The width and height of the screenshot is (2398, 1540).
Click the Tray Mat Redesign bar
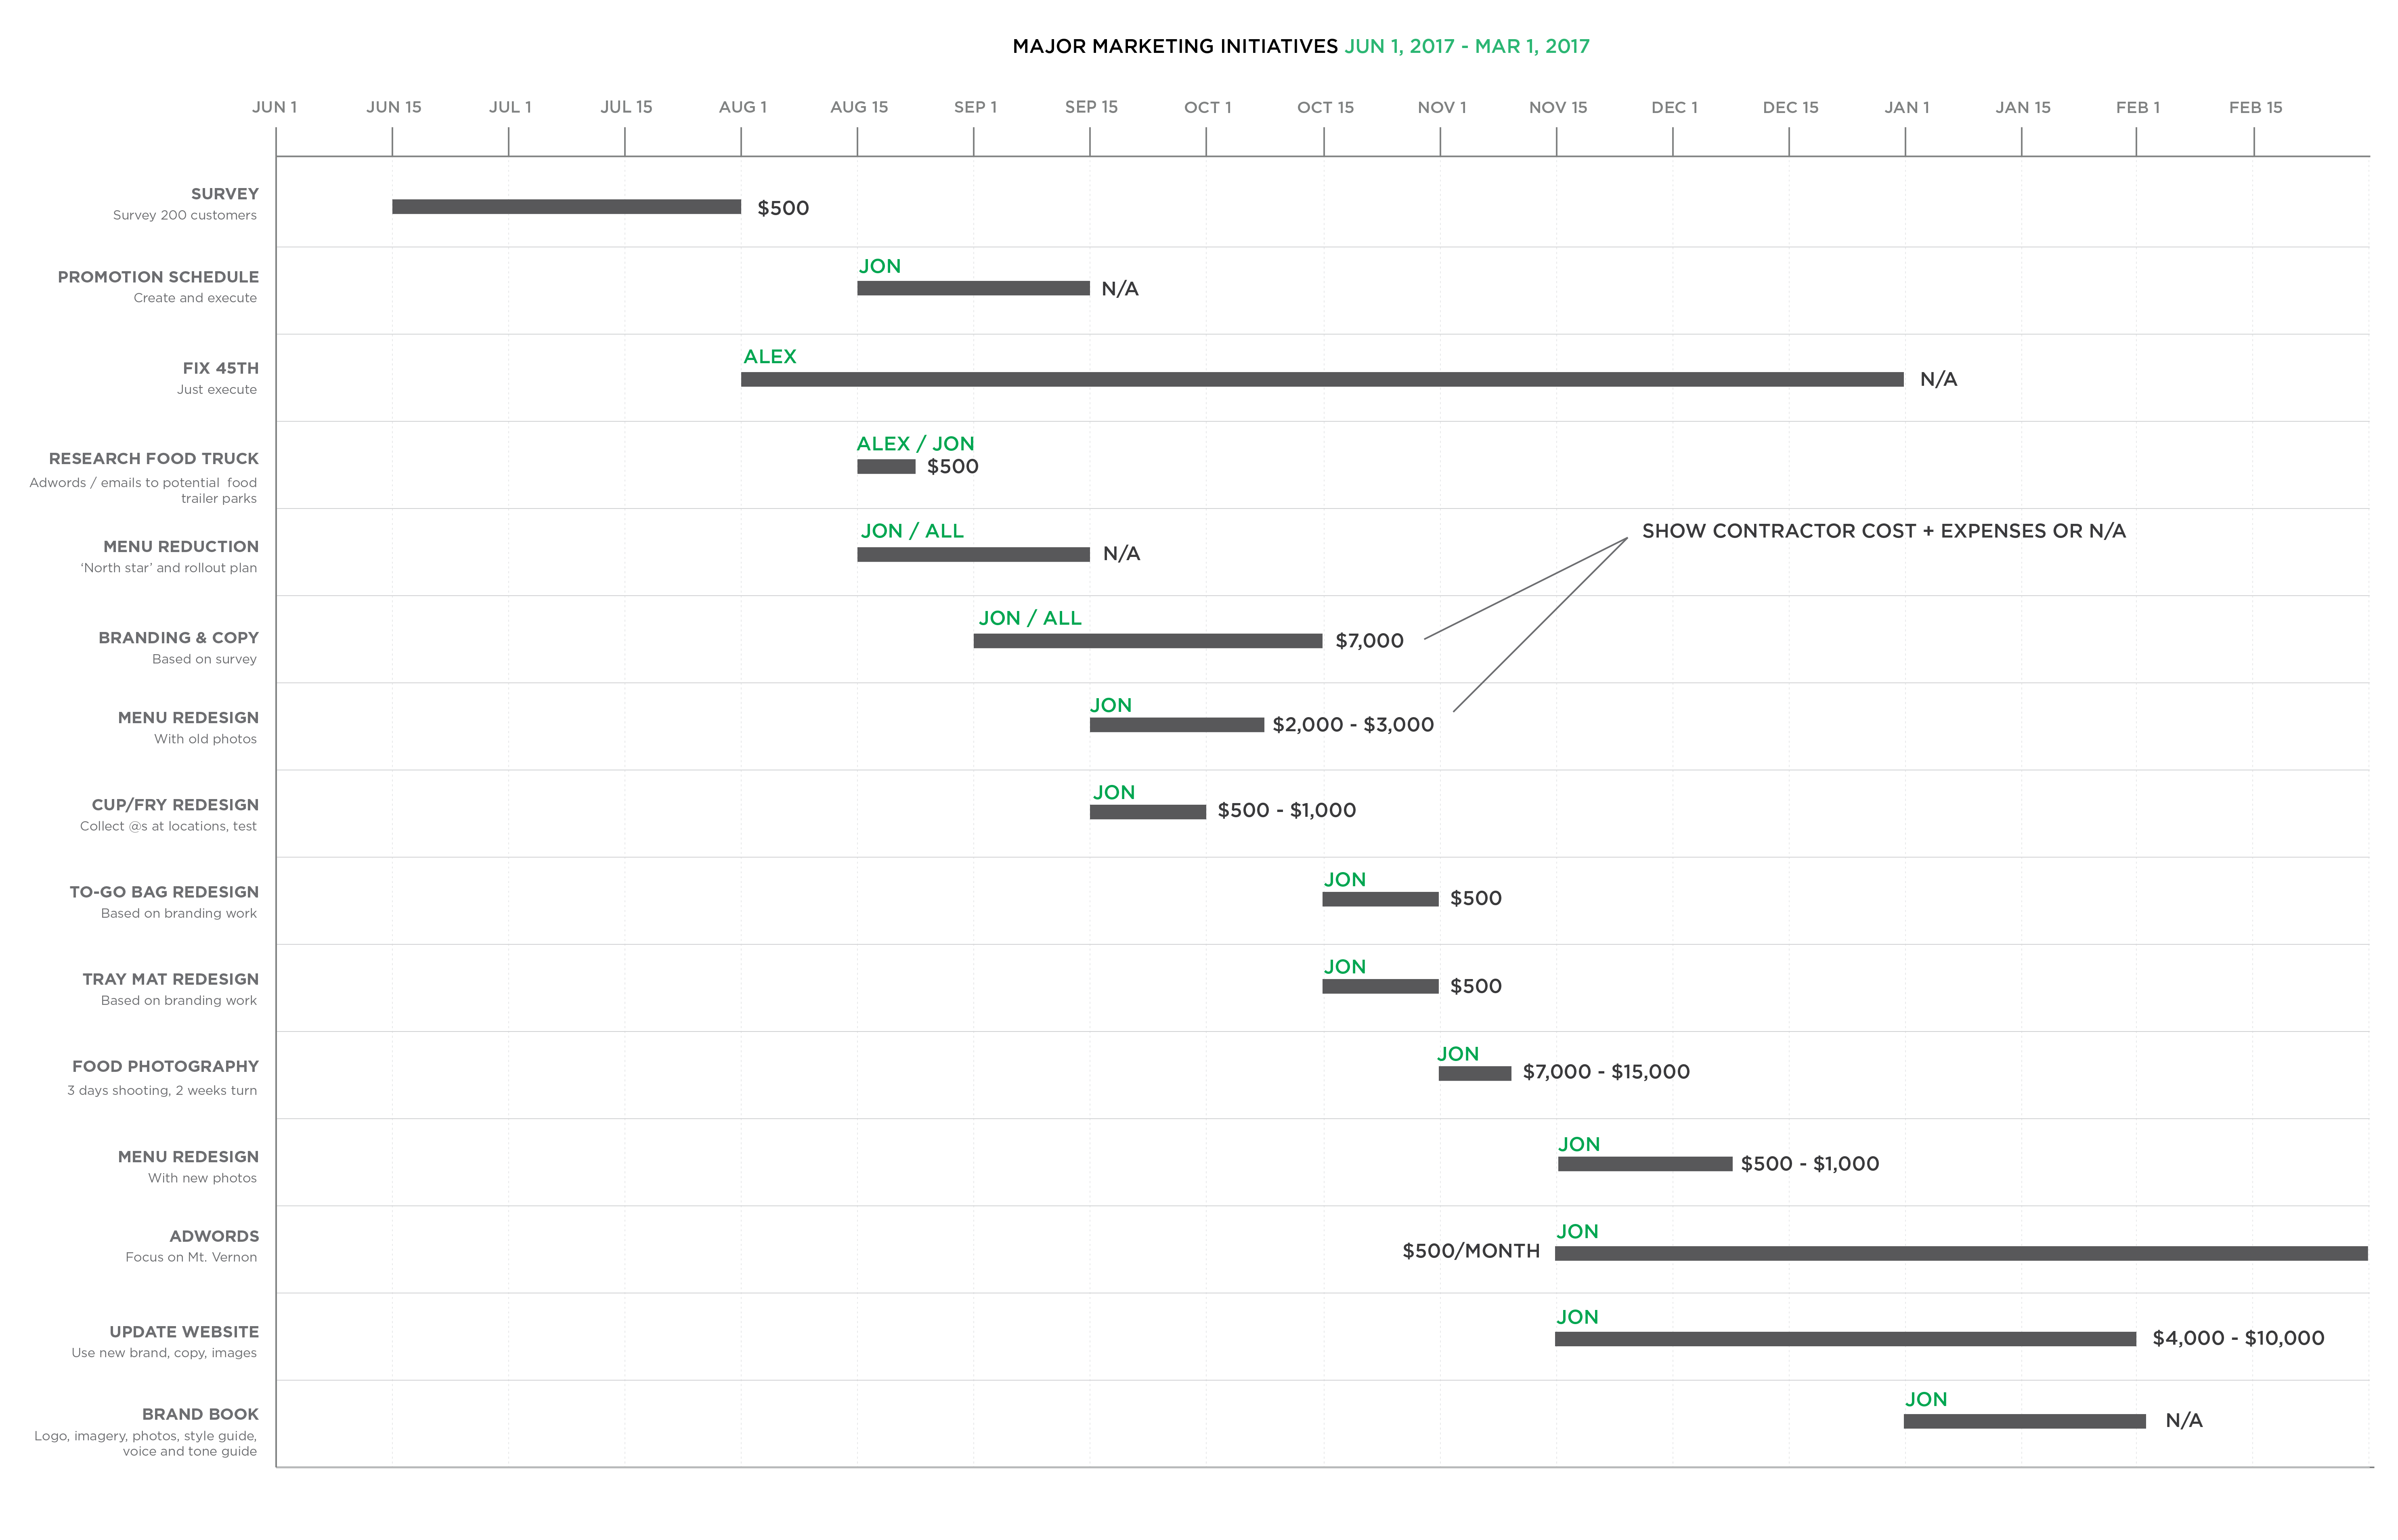1381,986
